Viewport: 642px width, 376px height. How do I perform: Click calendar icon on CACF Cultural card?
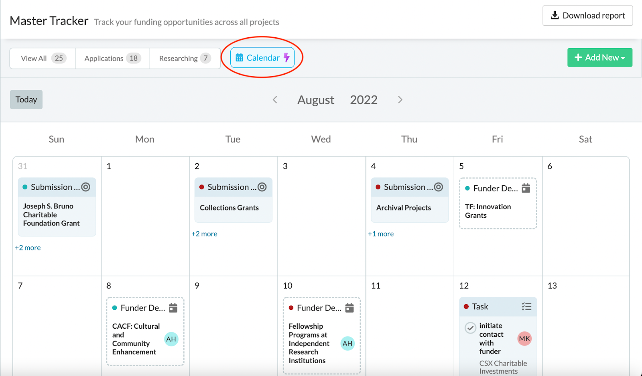point(173,308)
